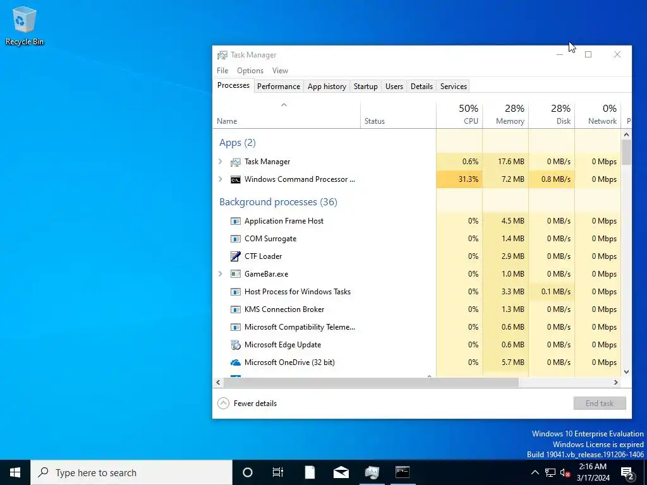
Task: Click the Task Manager row icon
Action: click(x=235, y=162)
